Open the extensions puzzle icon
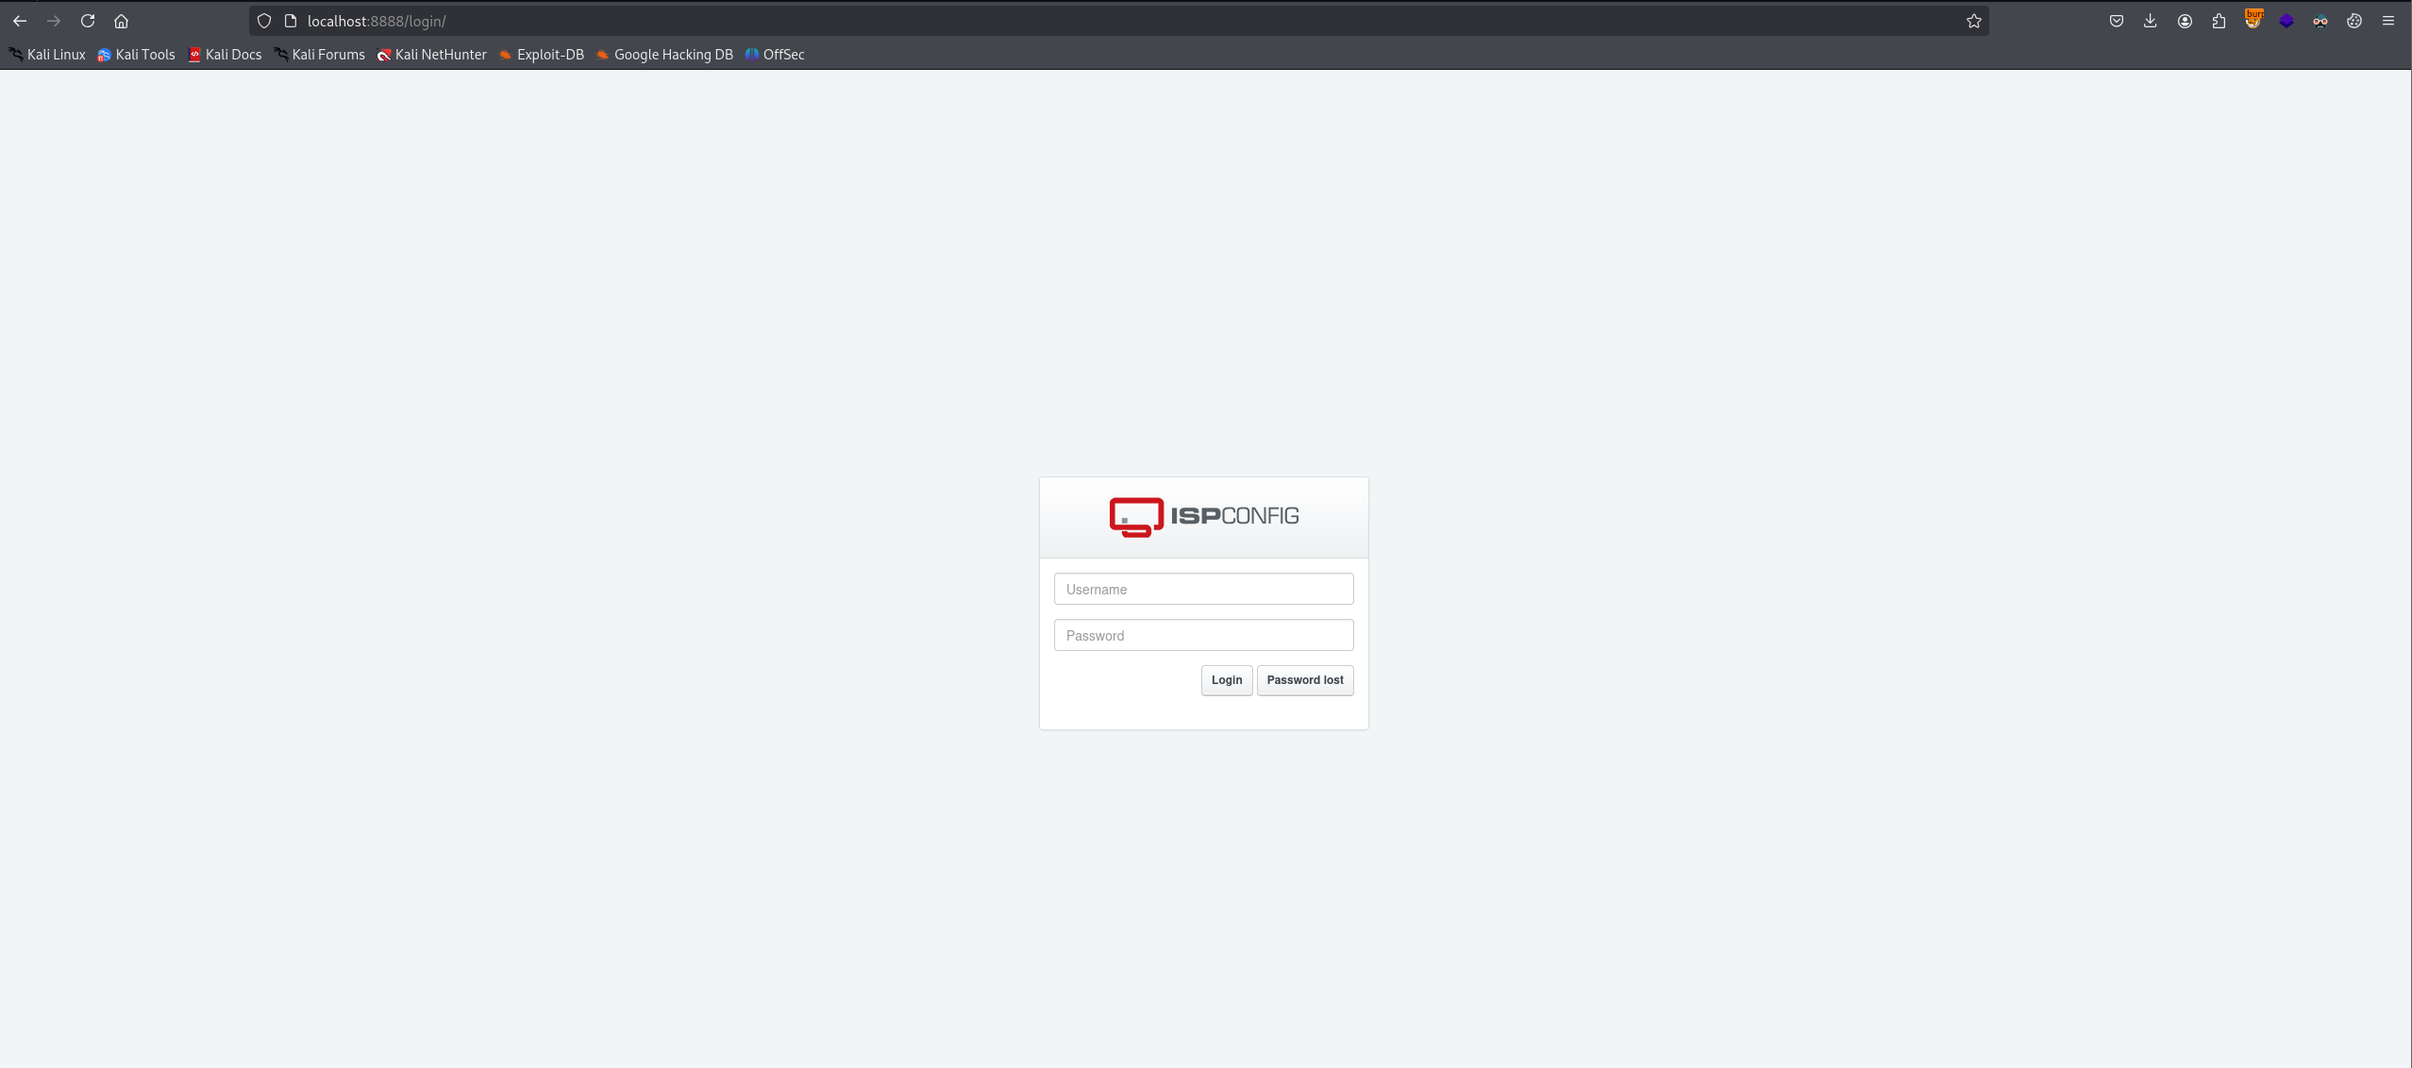The height and width of the screenshot is (1068, 2412). (x=2219, y=21)
